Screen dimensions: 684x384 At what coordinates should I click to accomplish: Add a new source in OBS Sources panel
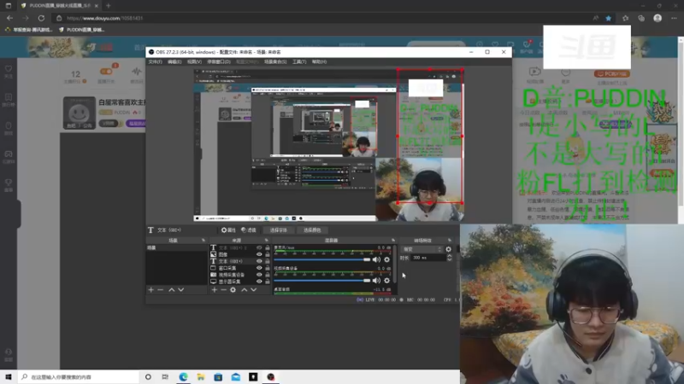tap(215, 290)
